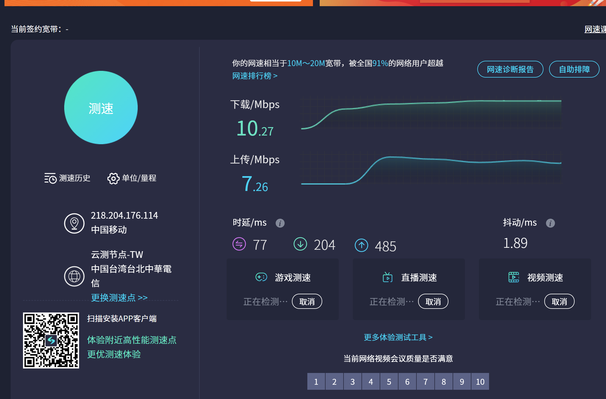
Task: Click the info icon beside 抖动/ms
Action: click(x=550, y=223)
